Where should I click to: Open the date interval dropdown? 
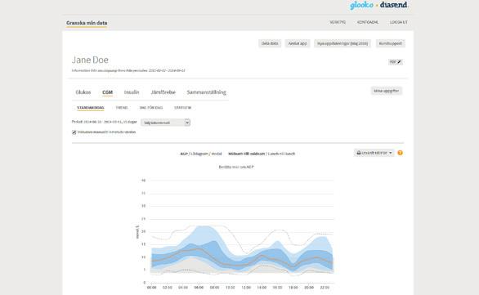(165, 123)
